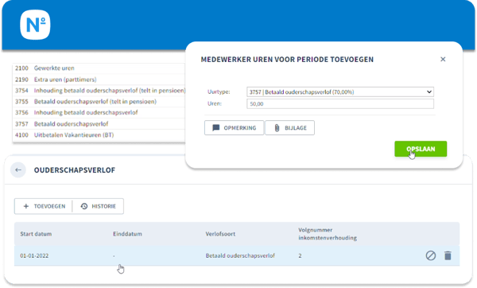
Task: Click the Toevoegen button
Action: [44, 206]
